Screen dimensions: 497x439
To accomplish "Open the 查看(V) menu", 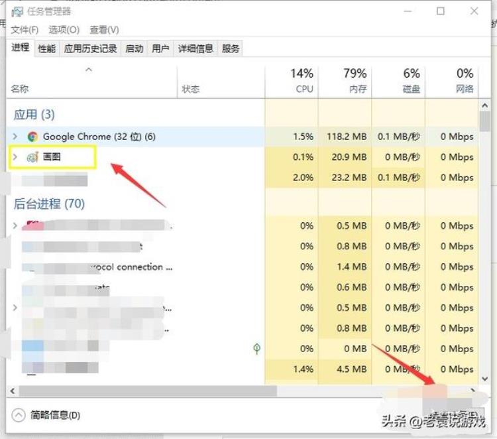I will [x=104, y=30].
